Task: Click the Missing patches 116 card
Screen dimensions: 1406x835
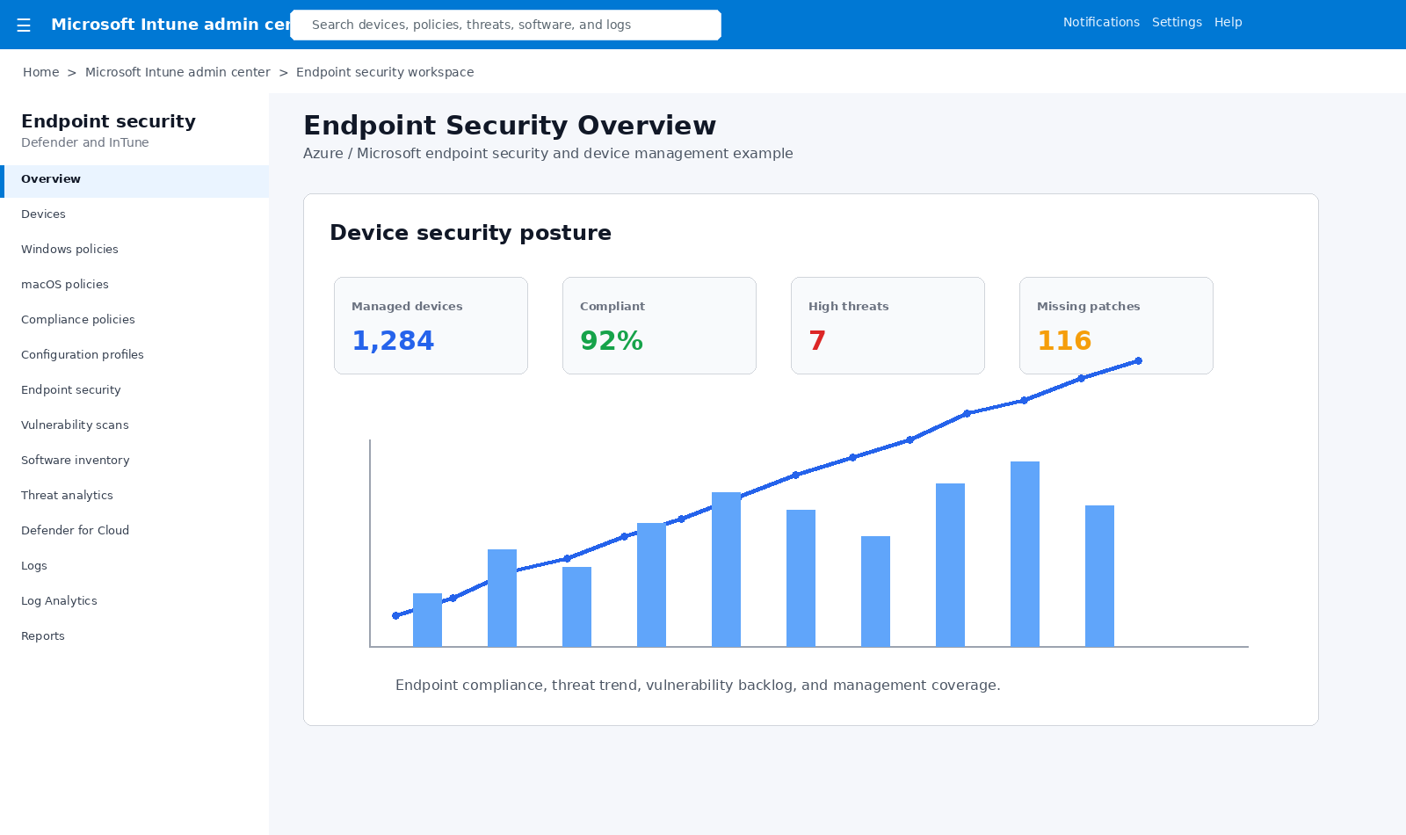Action: (x=1116, y=325)
